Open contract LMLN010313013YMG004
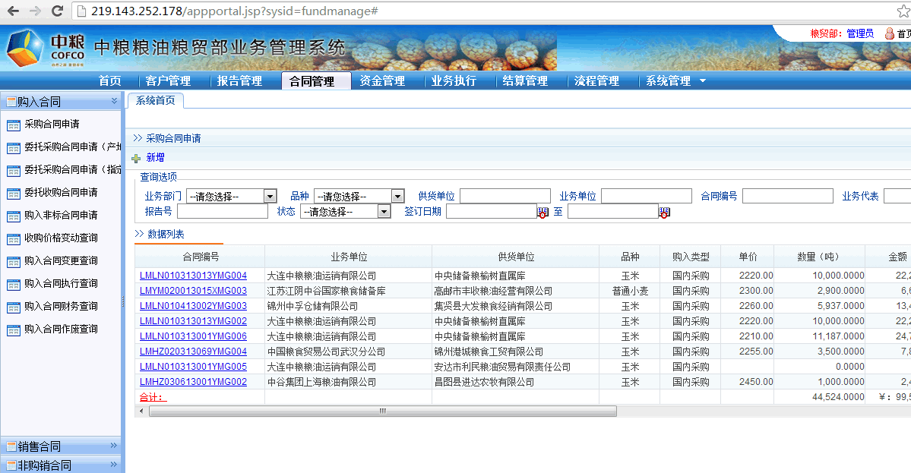 194,276
